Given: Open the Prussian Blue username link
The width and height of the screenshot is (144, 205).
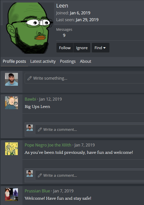Looking at the screenshot, I should point(37,191).
